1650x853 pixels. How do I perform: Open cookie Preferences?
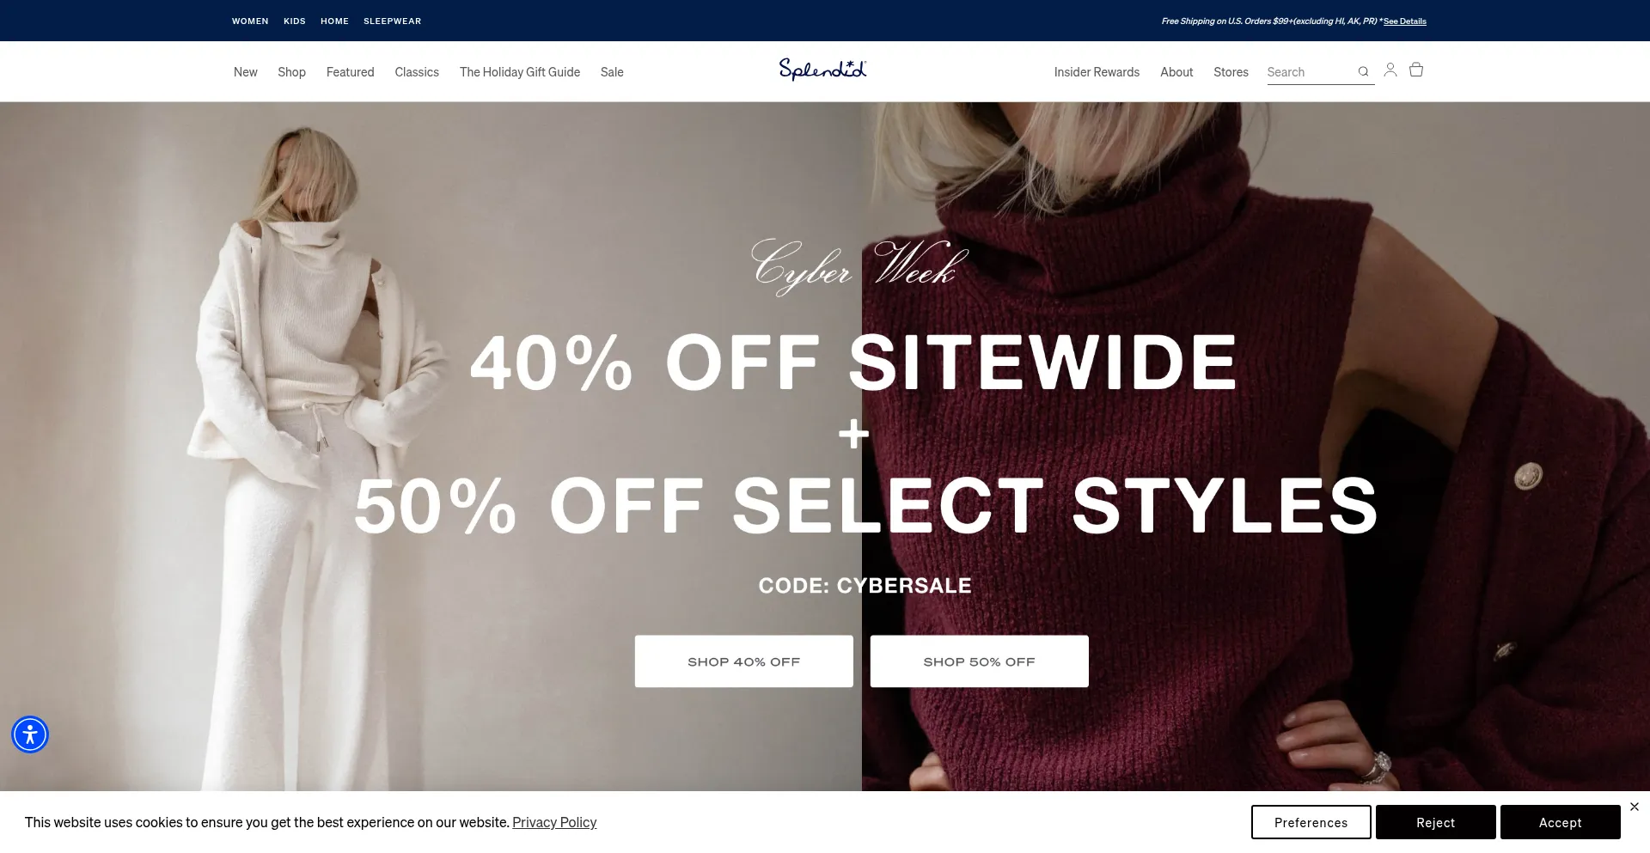(x=1311, y=822)
